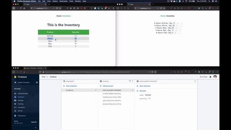Filter the products collection documents
This screenshot has width=231, height=130.
[x=130, y=81]
